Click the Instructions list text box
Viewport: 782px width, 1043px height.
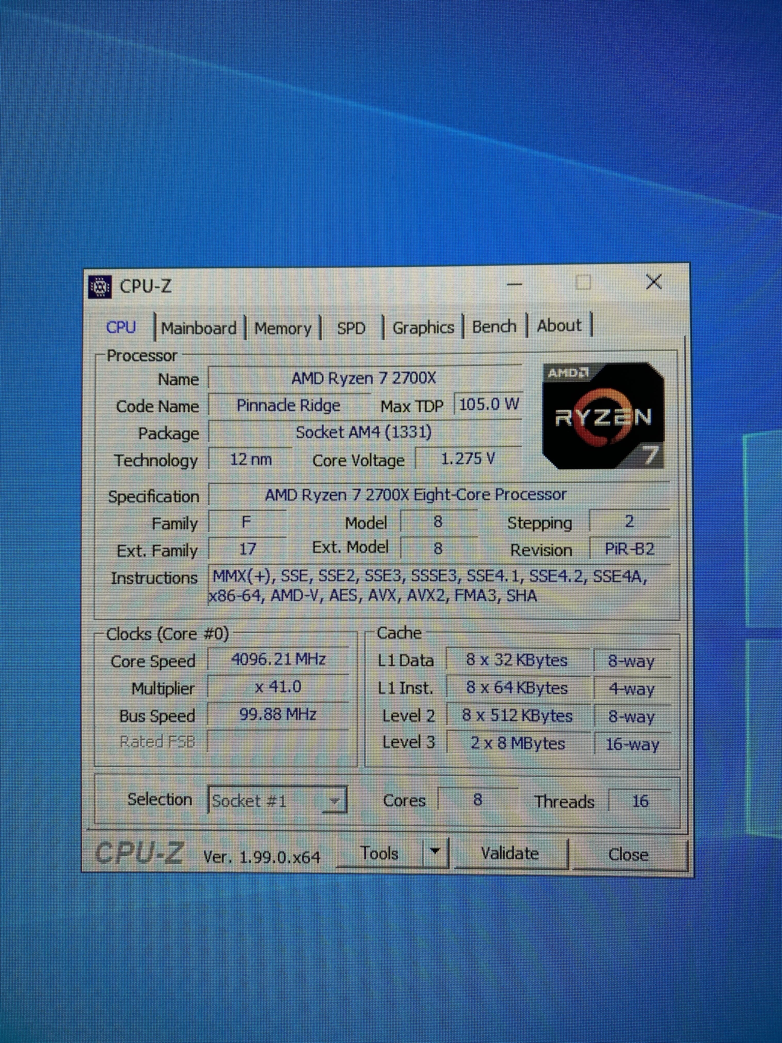tap(429, 586)
